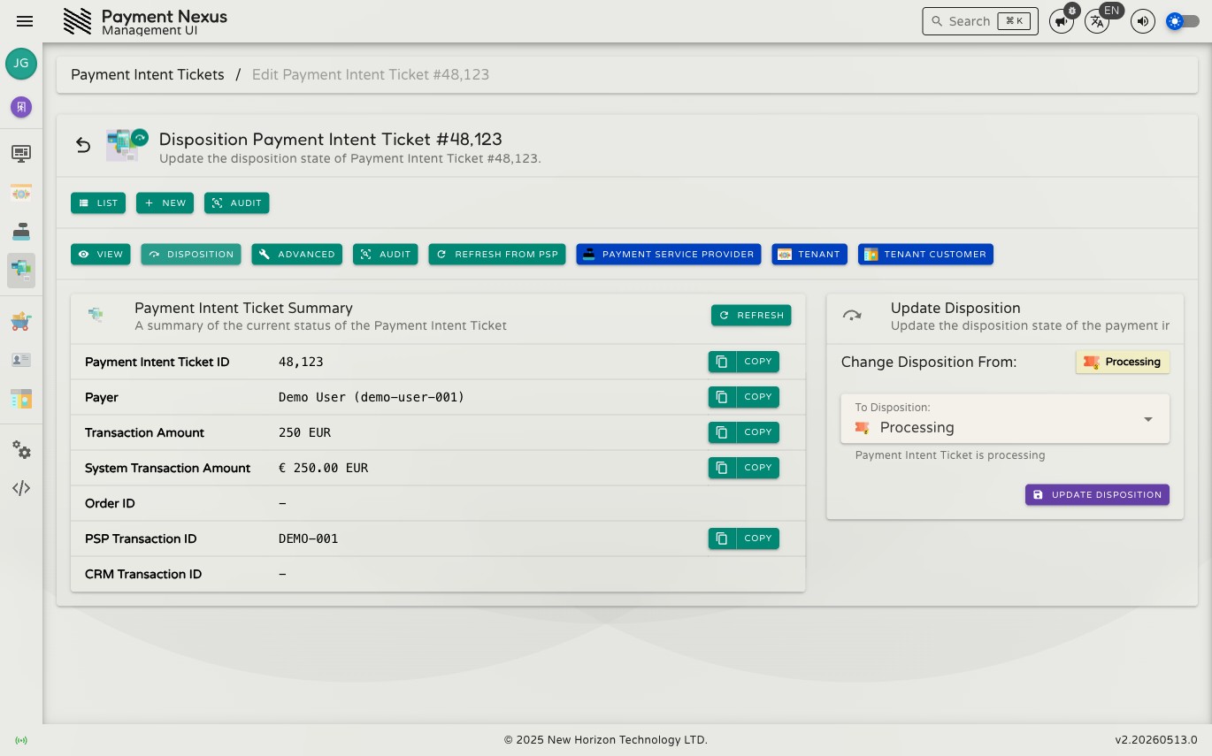Image resolution: width=1212 pixels, height=756 pixels.
Task: Click the Search field in header
Action: click(980, 21)
